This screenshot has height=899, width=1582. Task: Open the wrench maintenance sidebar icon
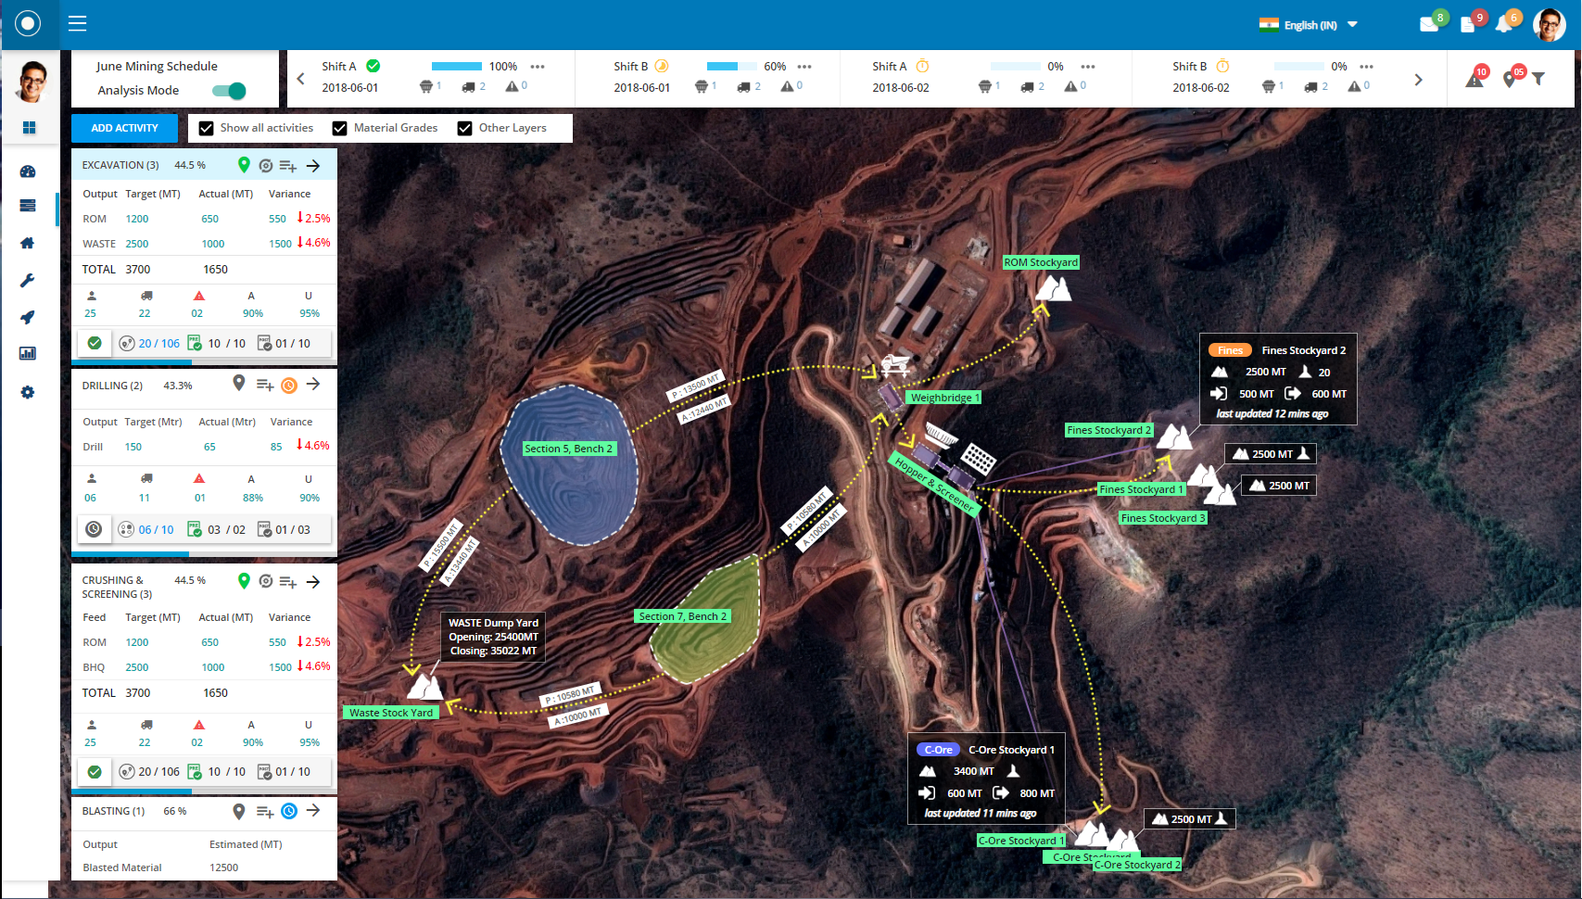[28, 281]
